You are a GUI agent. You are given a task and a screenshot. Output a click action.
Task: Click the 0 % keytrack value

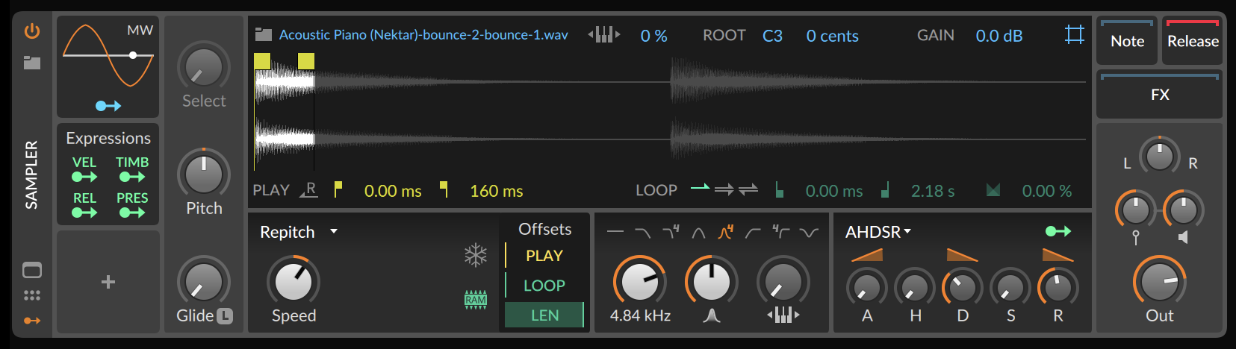point(654,36)
